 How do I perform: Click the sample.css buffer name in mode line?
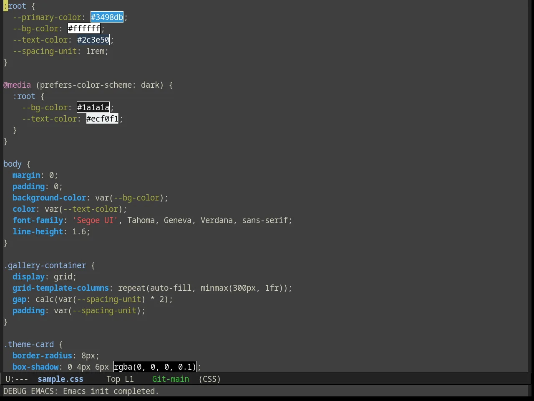(x=60, y=379)
